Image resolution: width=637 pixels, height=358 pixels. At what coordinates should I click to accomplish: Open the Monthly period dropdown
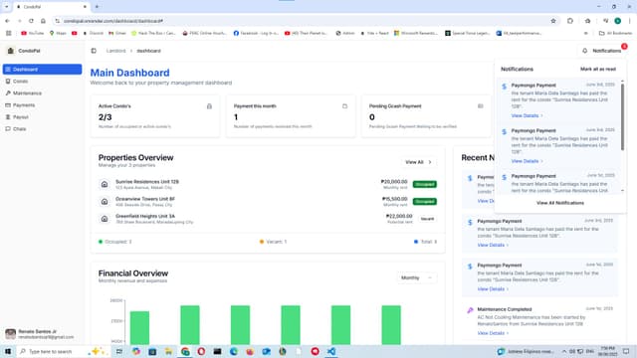coord(416,278)
